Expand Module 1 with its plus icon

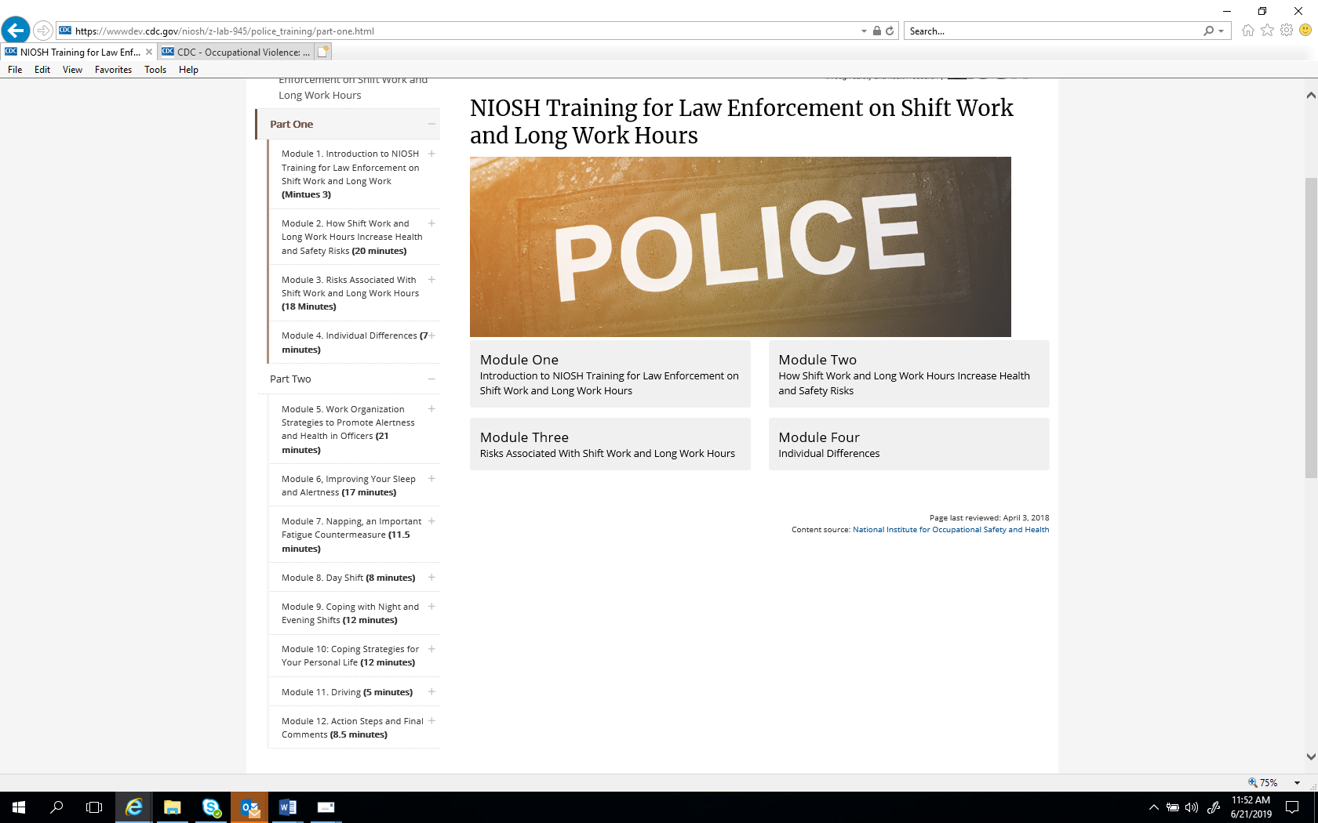(431, 154)
